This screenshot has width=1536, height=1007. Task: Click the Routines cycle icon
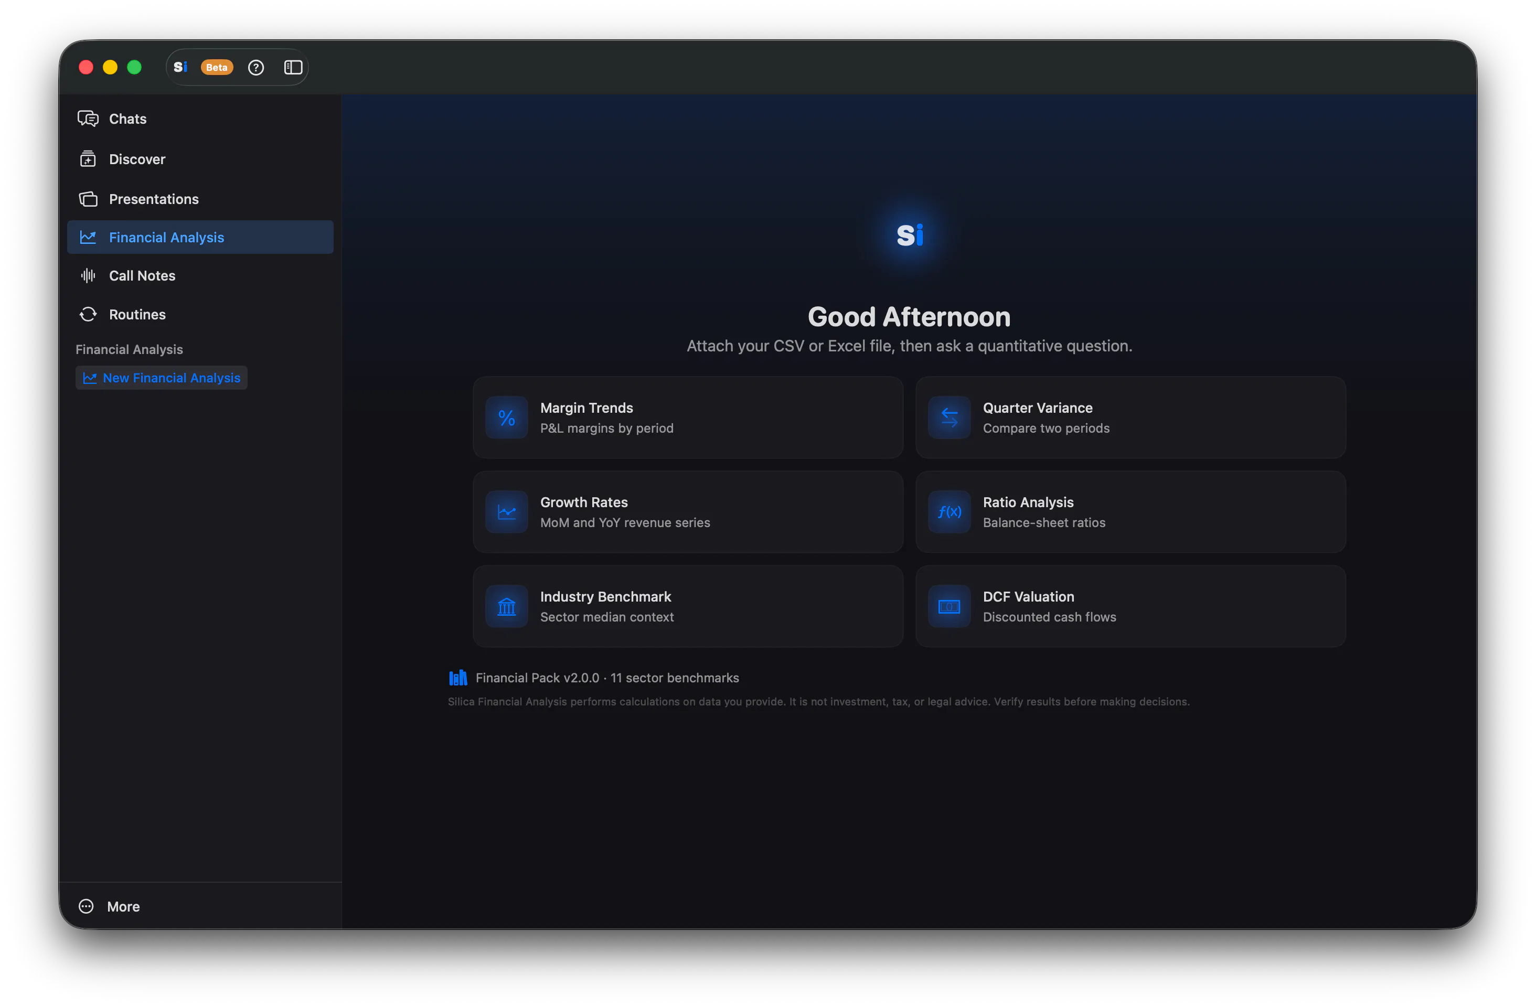[x=88, y=314]
